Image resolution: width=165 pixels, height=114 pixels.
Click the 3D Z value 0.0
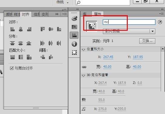click(140, 83)
